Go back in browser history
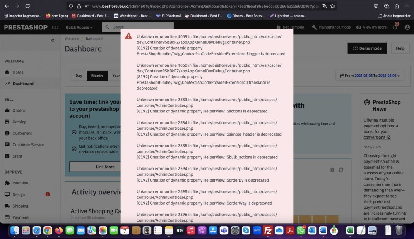The image size is (414, 239). point(7,6)
